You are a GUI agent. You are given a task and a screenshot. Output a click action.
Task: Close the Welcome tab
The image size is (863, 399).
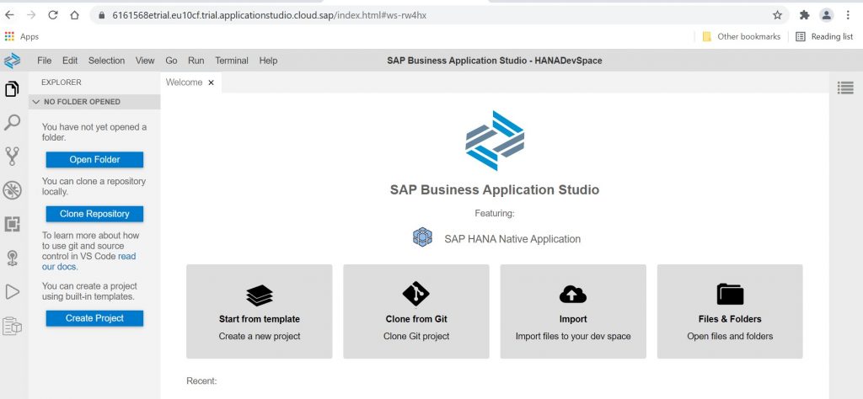(x=211, y=82)
